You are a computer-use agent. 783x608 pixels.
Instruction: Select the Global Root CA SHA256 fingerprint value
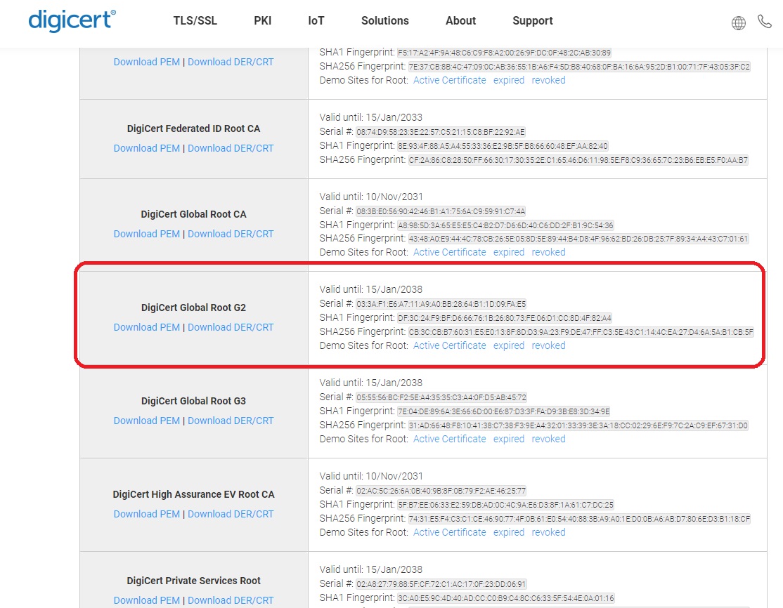click(578, 239)
